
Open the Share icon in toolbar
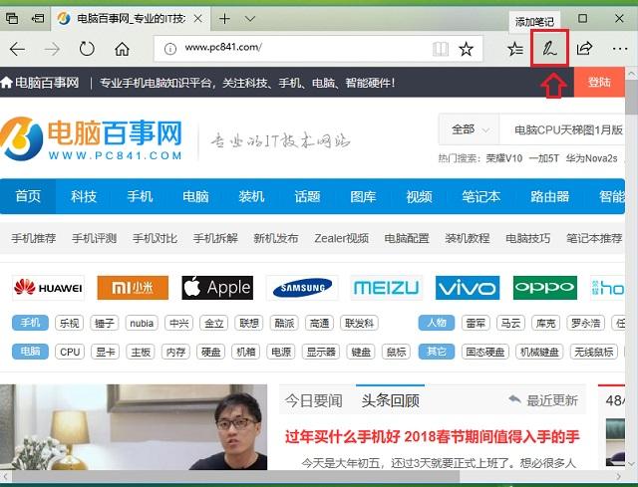[585, 49]
